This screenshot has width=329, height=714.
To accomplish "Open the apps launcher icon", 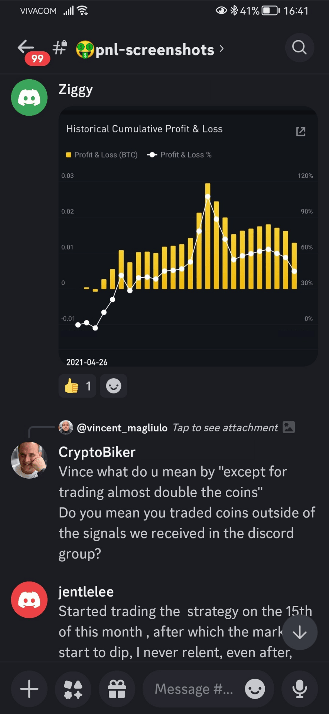I will (73, 689).
